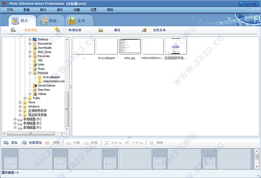Select the 转场效果 sub-tab
The width and height of the screenshot is (261, 178).
pyautogui.click(x=75, y=30)
